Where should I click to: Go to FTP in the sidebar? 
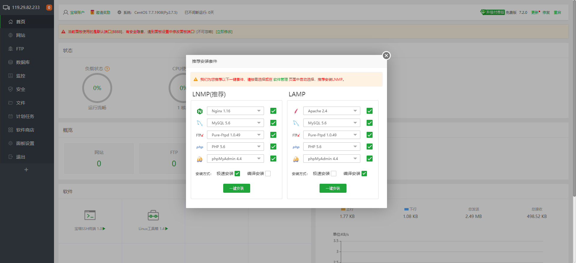(x=27, y=49)
